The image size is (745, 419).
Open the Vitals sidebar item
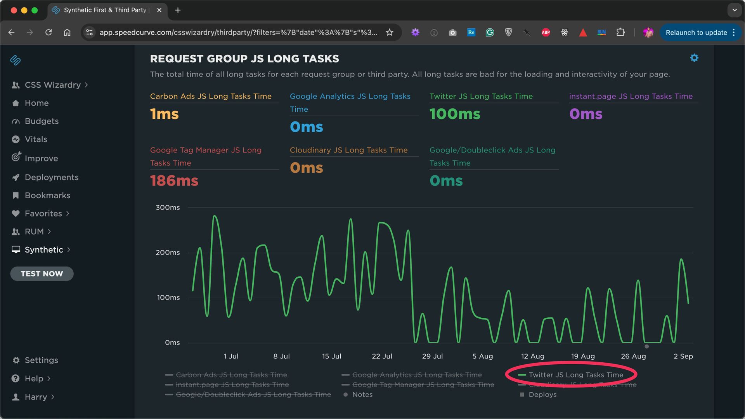[x=29, y=139]
